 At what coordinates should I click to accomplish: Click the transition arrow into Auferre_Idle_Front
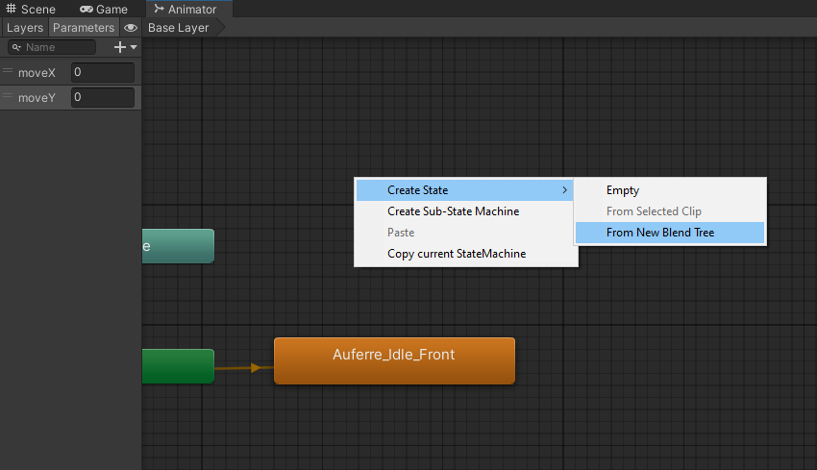(254, 367)
